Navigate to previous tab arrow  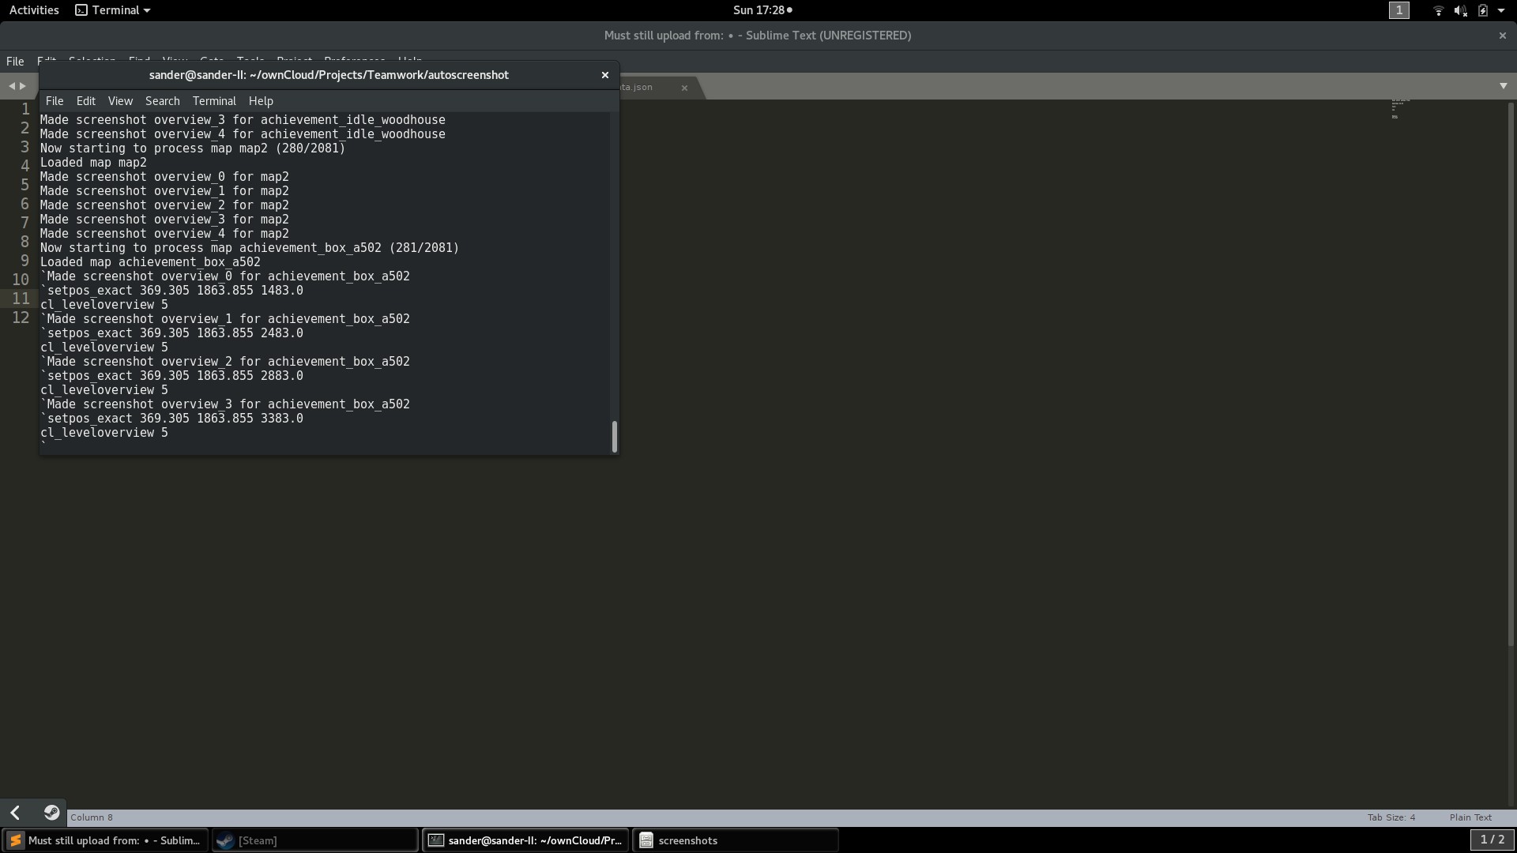[11, 86]
